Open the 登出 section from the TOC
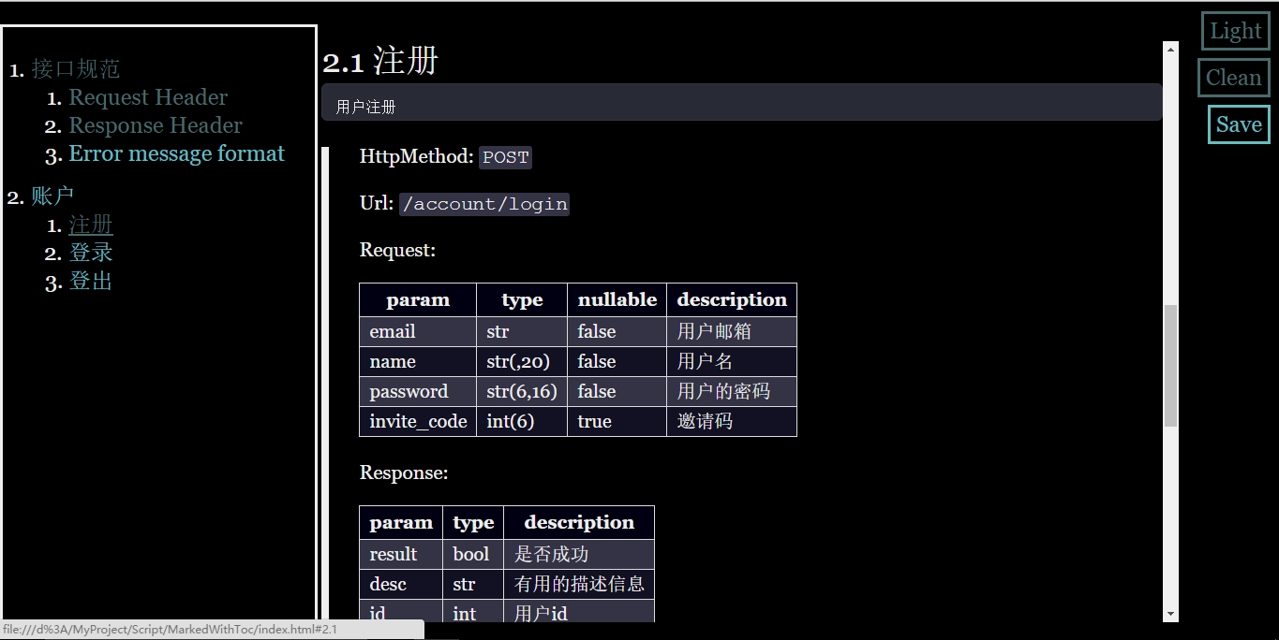Screen dimensions: 1279x640 [90, 281]
